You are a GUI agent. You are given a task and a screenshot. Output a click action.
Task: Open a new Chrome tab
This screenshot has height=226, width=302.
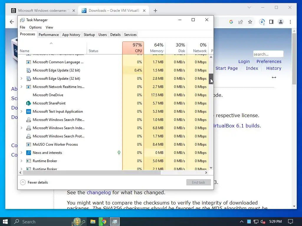(x=155, y=11)
